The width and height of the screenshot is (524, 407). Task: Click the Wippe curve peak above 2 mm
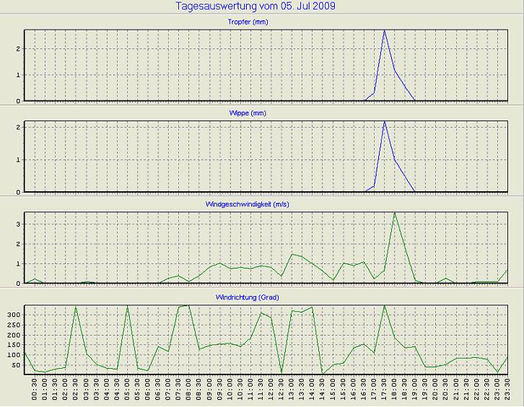pos(384,122)
